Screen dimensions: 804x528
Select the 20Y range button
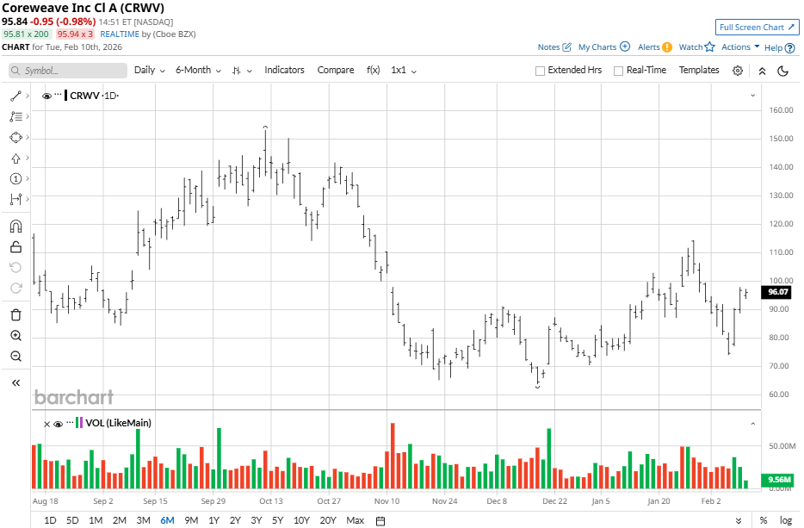[x=328, y=520]
